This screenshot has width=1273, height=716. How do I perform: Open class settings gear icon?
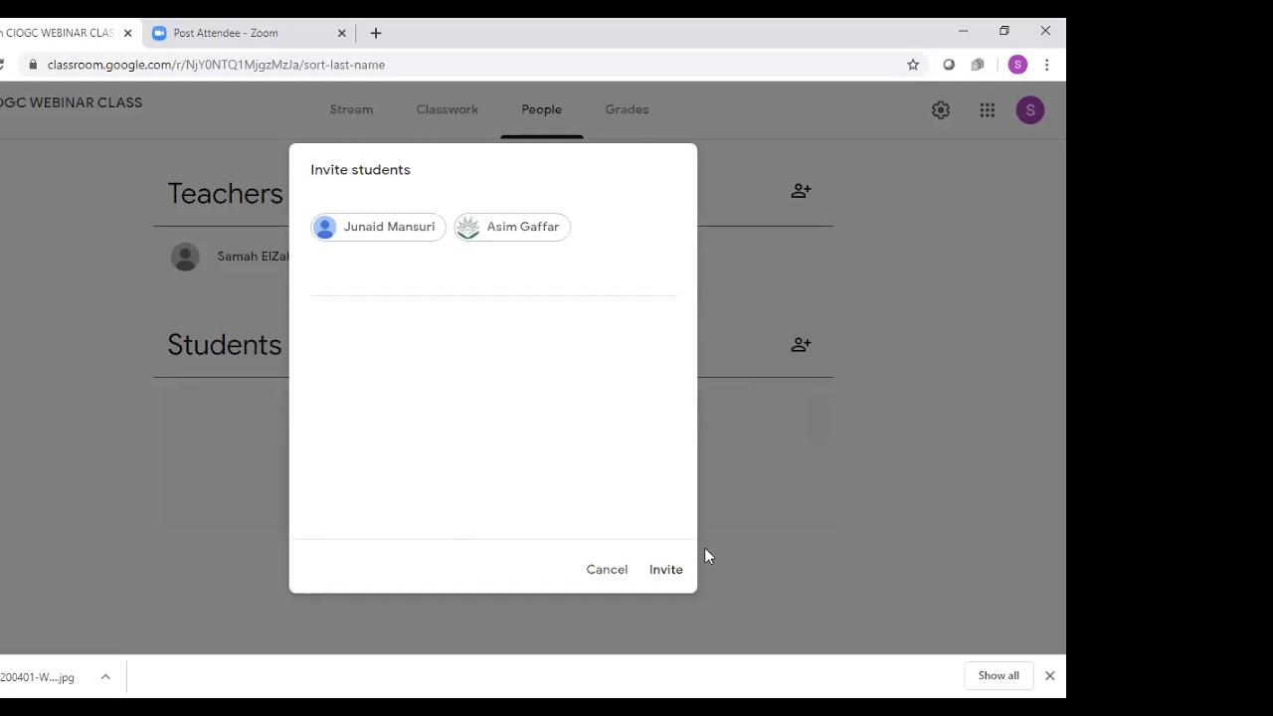(x=941, y=110)
